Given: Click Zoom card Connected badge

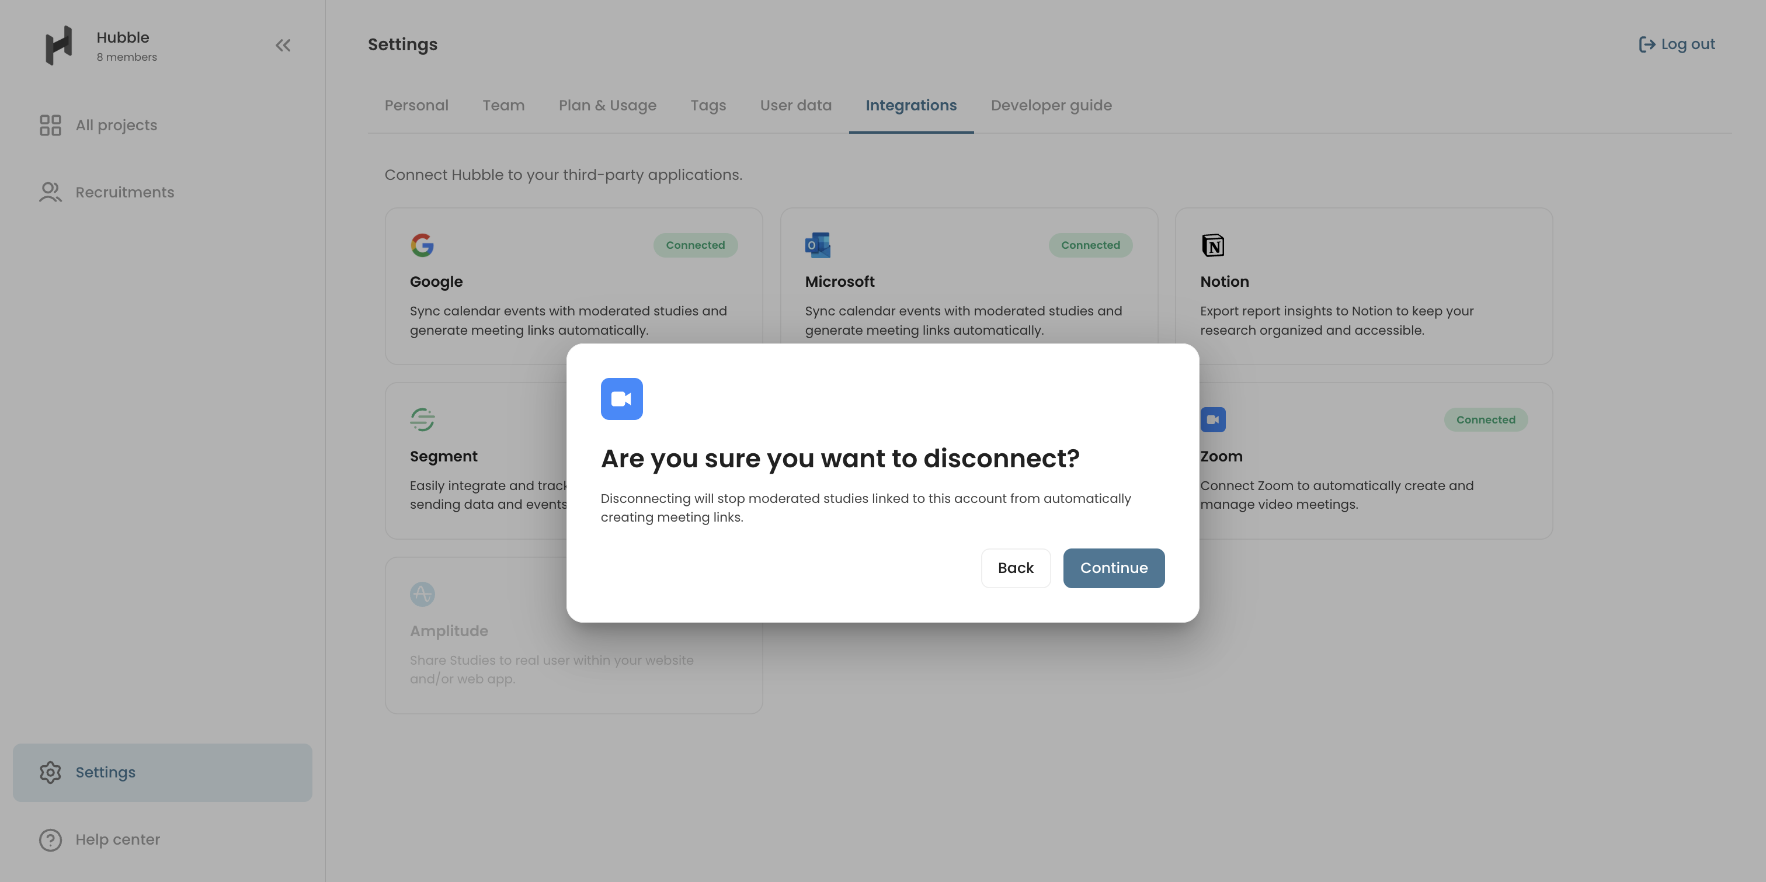Looking at the screenshot, I should pos(1486,419).
